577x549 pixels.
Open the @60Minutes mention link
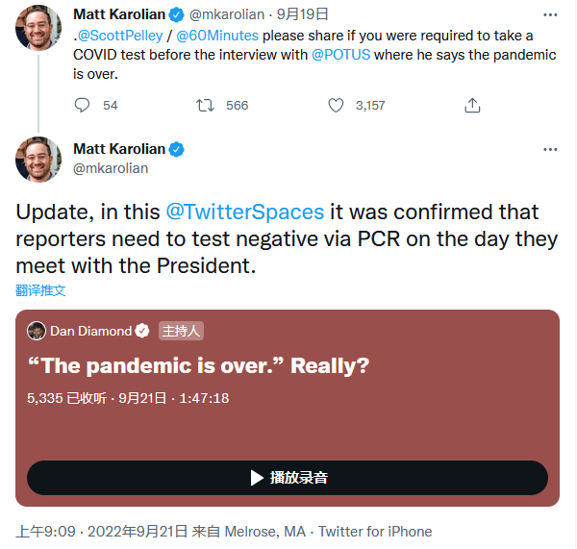coord(214,36)
